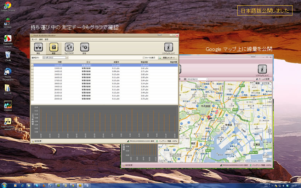301x188 pixels.
Task: Select the row with time 15:03:12
Action: pos(104,74)
